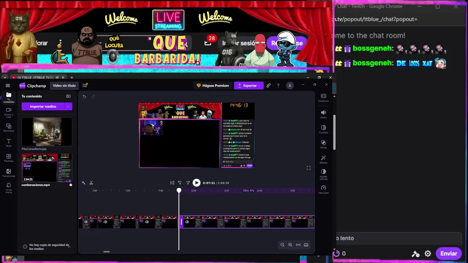Image resolution: width=468 pixels, height=263 pixels.
Task: Open Kit de marca panel
Action: 9,188
